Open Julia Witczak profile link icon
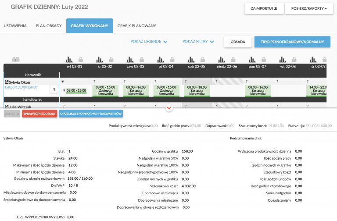 click(x=7, y=107)
